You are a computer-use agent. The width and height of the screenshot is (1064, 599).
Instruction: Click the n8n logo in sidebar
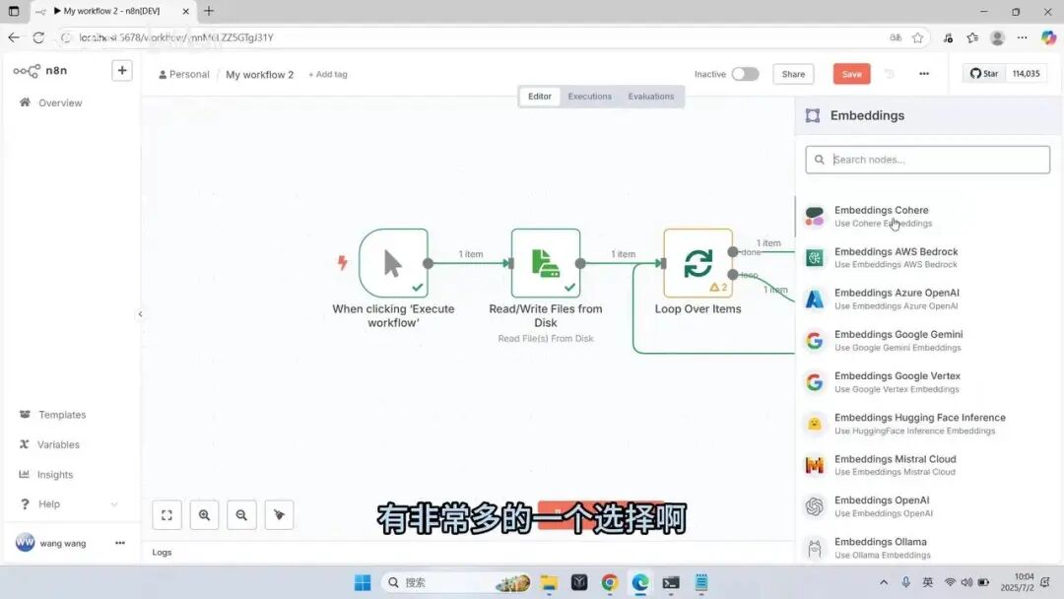pyautogui.click(x=40, y=71)
